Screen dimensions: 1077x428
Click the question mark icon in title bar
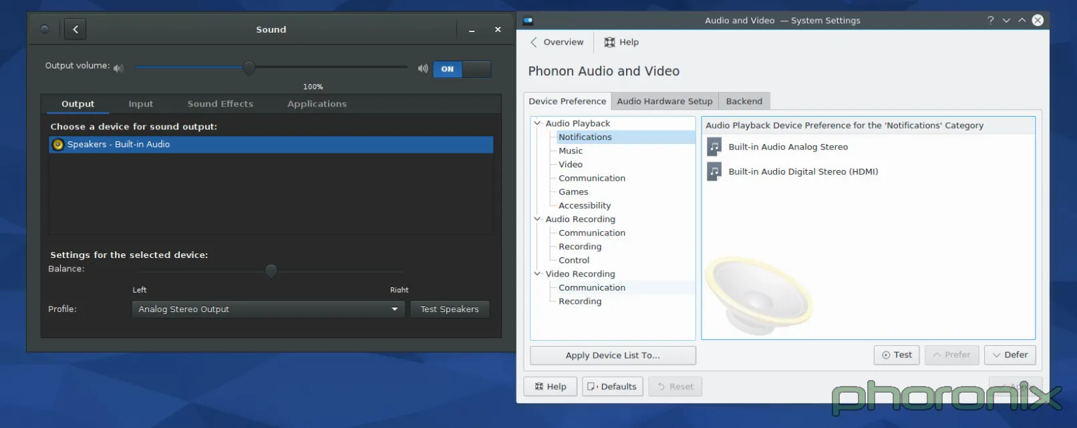click(990, 20)
